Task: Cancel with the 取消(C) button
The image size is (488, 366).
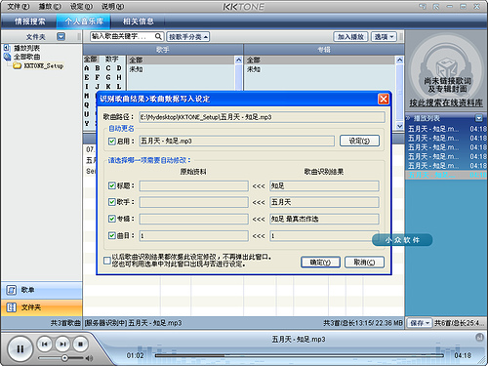Action: 364,263
